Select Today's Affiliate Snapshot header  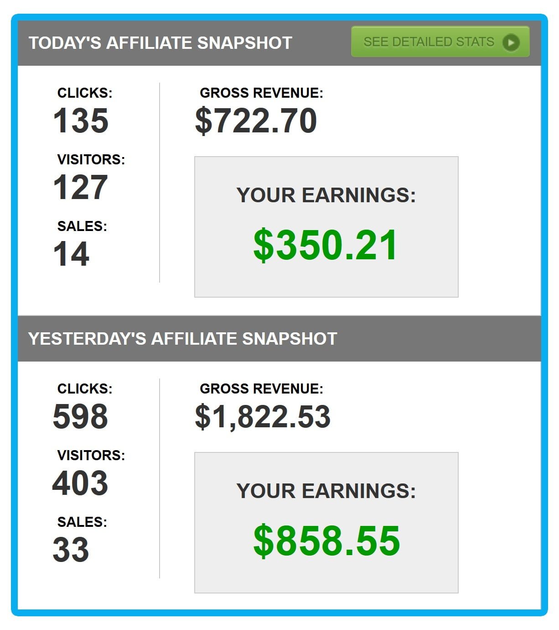[x=160, y=43]
